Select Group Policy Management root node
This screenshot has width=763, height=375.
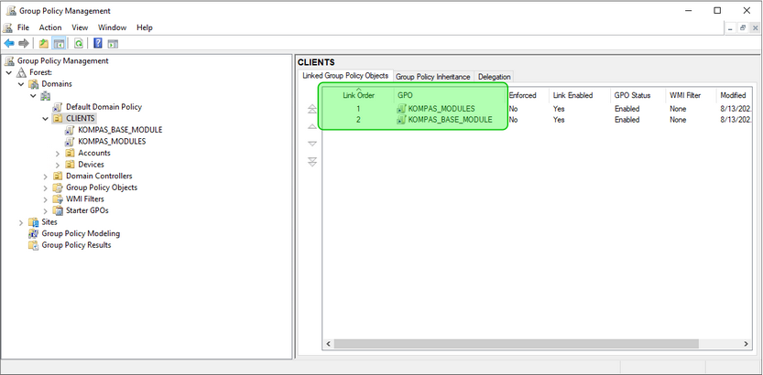coord(63,60)
